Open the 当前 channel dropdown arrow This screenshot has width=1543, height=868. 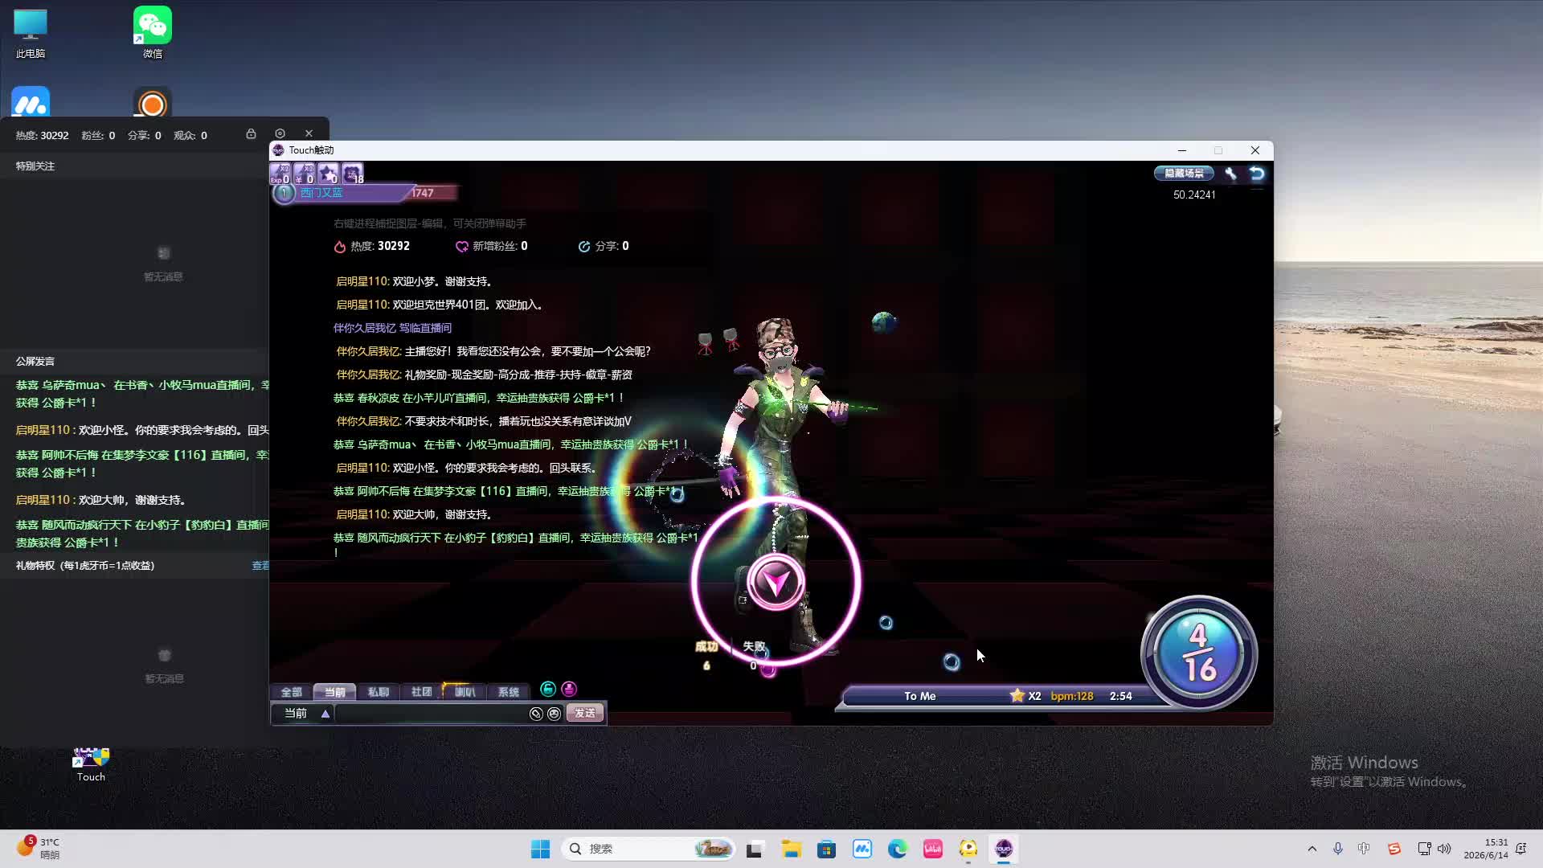click(325, 714)
